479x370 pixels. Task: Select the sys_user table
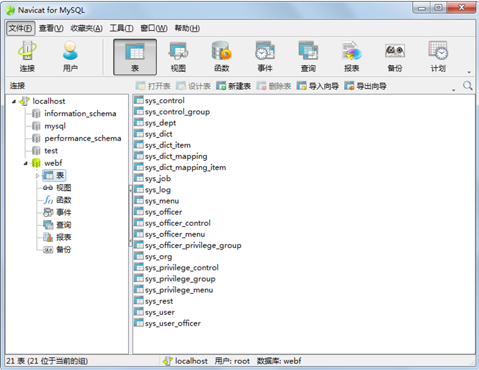click(154, 312)
